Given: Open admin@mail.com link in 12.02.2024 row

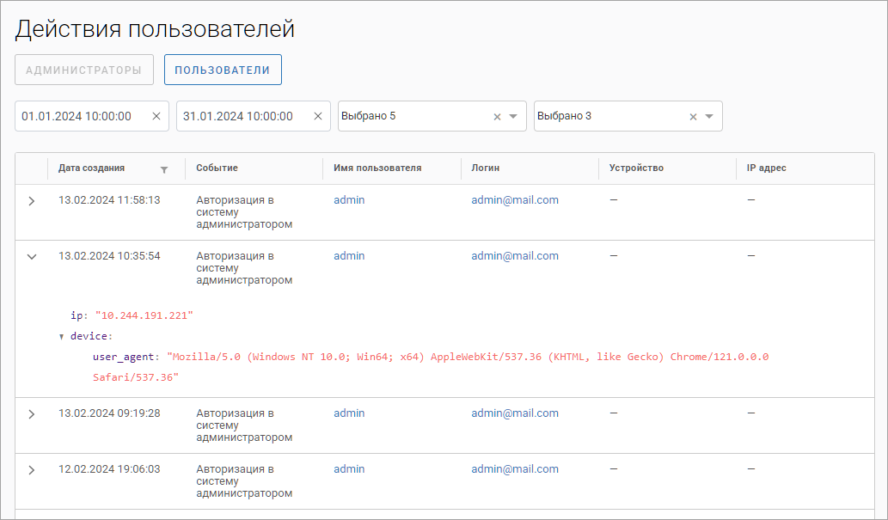Looking at the screenshot, I should 514,469.
